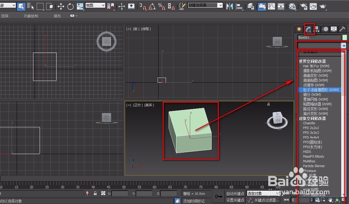Select FFD(圆柱体) modifier
349x204 pixels.
(x=312, y=142)
